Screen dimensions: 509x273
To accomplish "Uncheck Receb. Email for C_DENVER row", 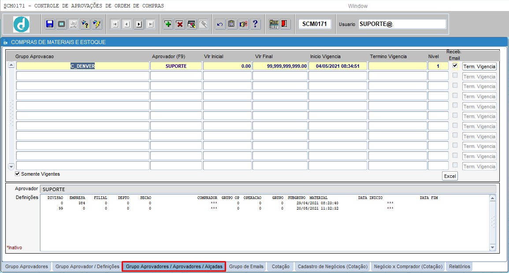I will click(x=455, y=66).
